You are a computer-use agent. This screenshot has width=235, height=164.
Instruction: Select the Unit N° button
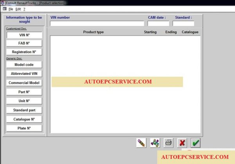[x=24, y=101]
